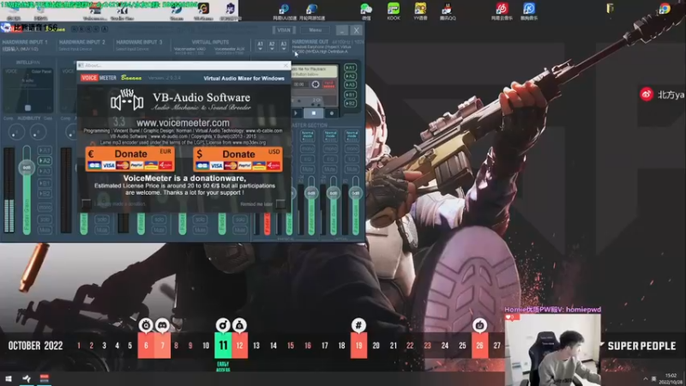
Task: Open the A3 hardware out device list
Action: click(284, 45)
